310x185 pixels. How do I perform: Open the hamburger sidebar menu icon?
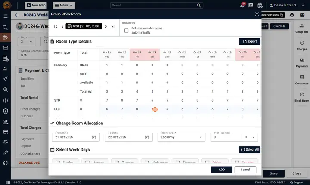[6, 16]
